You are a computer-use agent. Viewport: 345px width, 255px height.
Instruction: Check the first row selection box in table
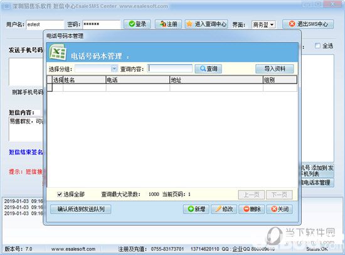point(58,88)
